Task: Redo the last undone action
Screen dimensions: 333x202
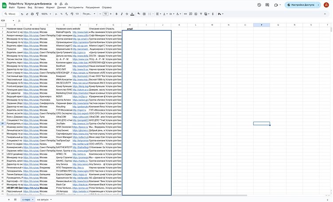Action: (27, 14)
